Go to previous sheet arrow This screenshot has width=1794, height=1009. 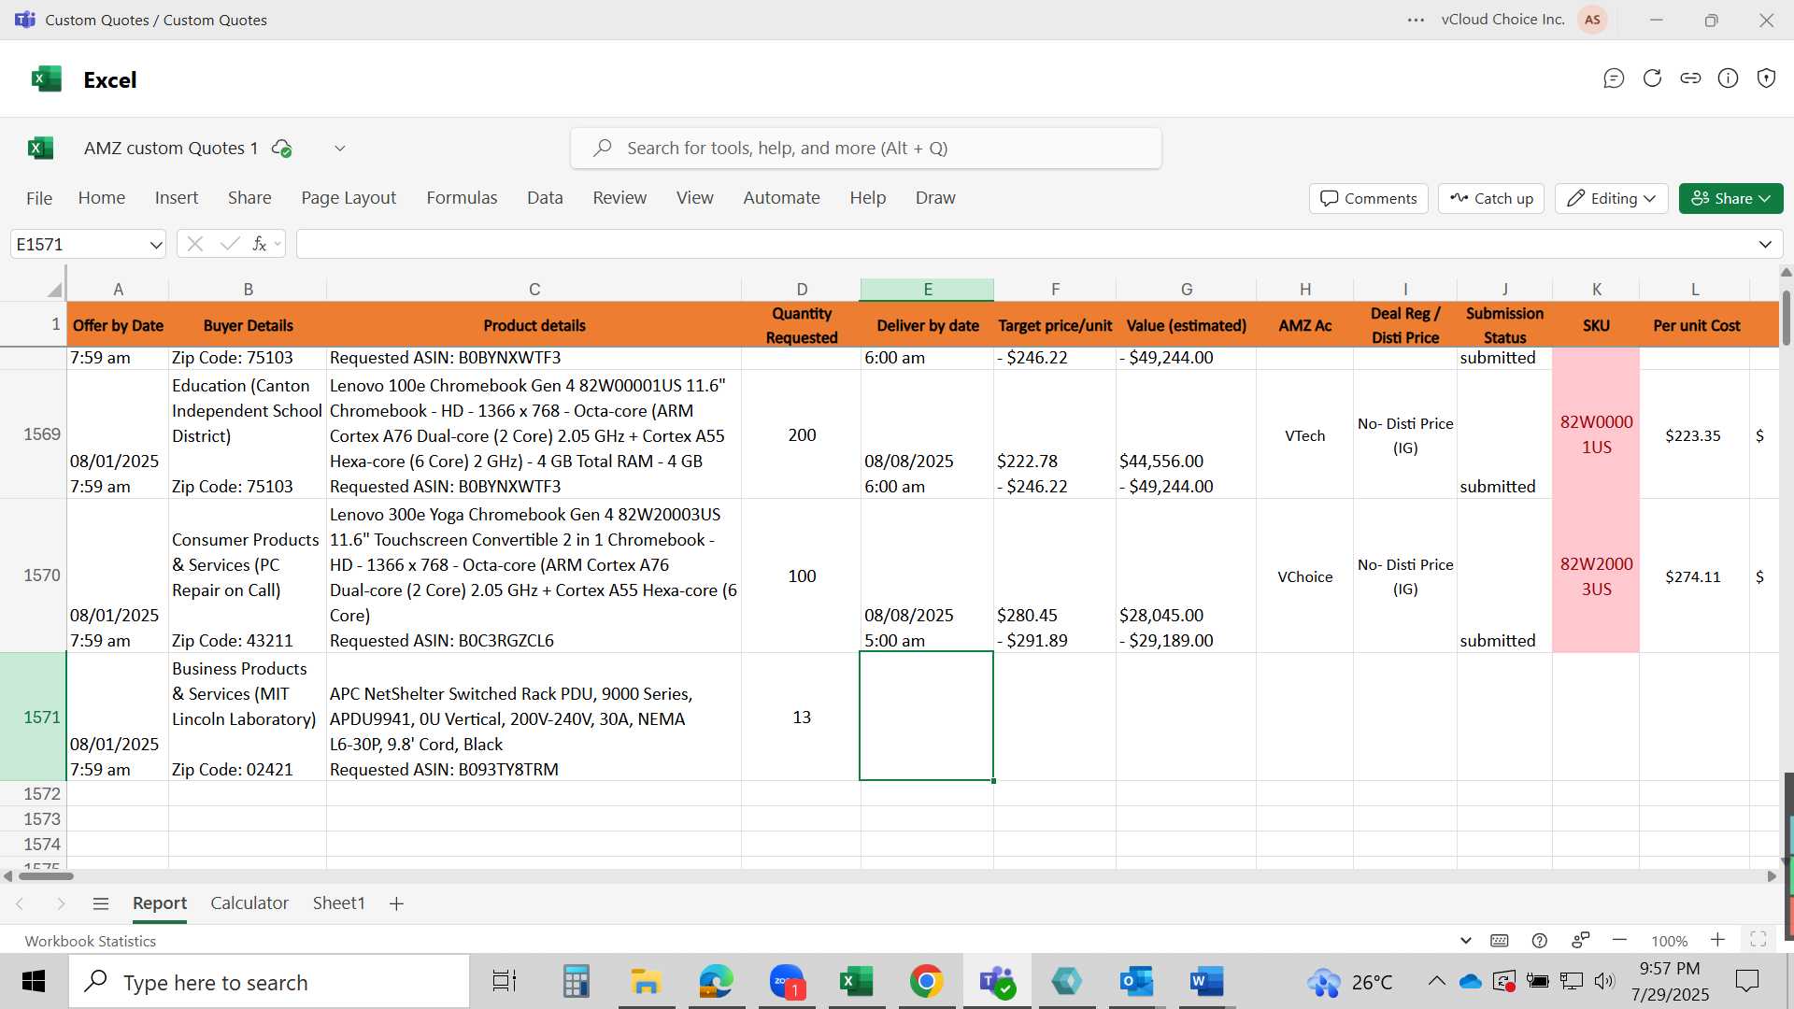pyautogui.click(x=20, y=903)
